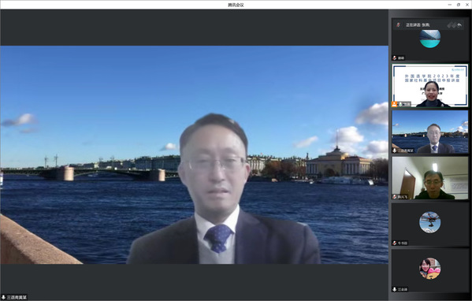Click the lake landscape avatar
This screenshot has width=472, height=301.
pyautogui.click(x=430, y=39)
